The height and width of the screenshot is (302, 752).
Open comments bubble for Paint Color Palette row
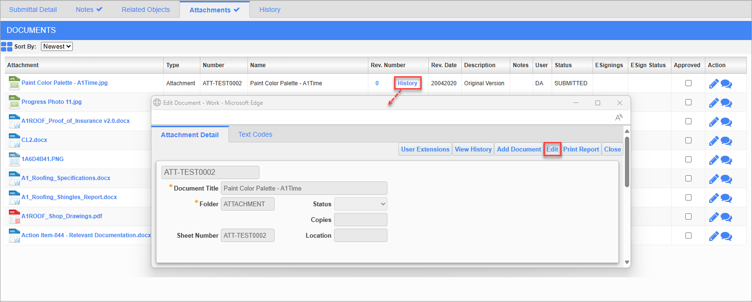pyautogui.click(x=726, y=84)
